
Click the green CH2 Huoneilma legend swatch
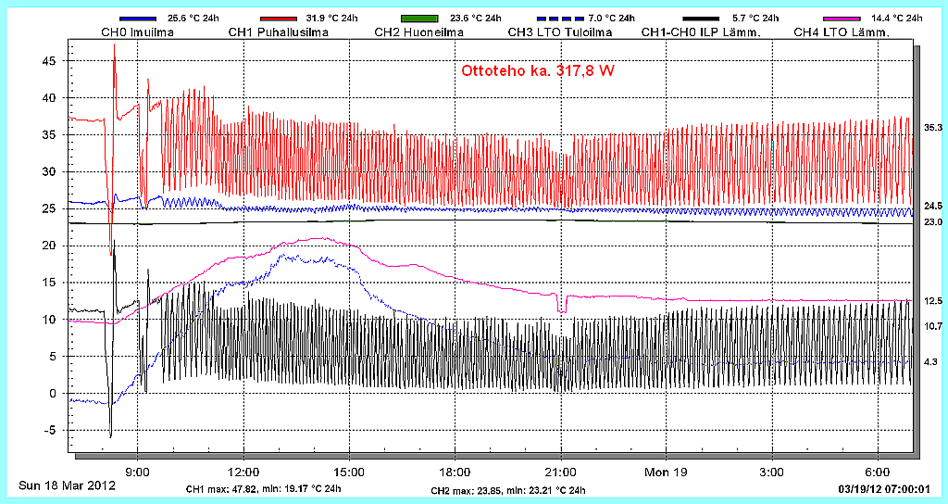419,19
